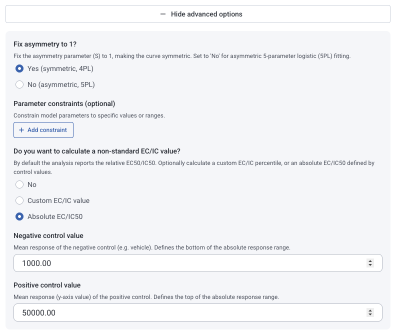
Task: Select No for non-standard EC/IC value
Action: click(19, 184)
